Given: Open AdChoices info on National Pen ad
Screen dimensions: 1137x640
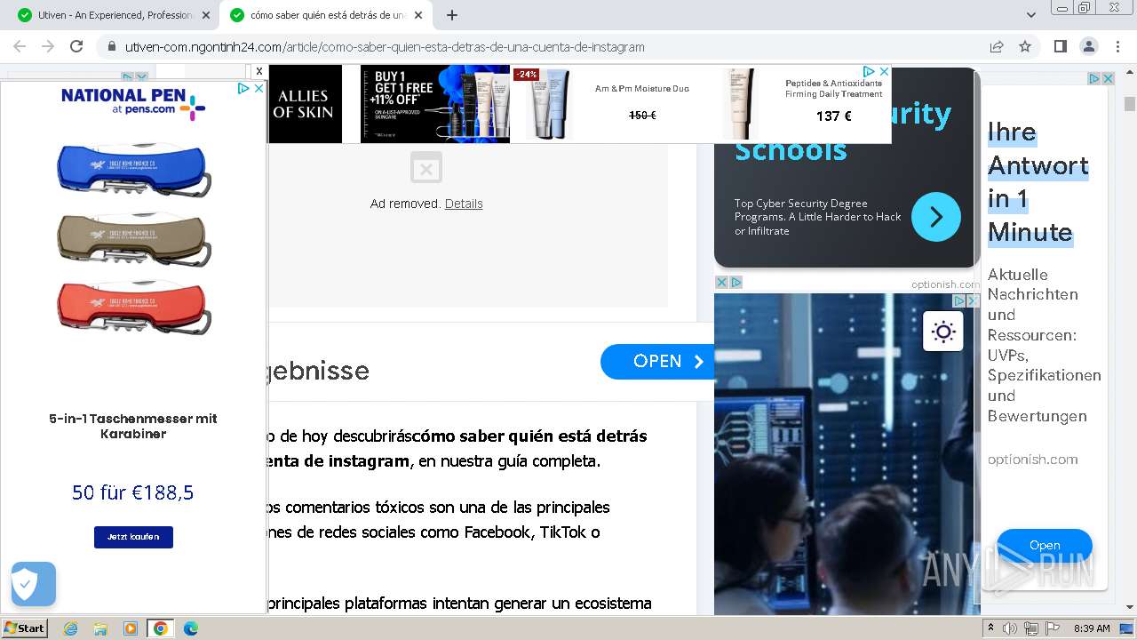Looking at the screenshot, I should (243, 88).
